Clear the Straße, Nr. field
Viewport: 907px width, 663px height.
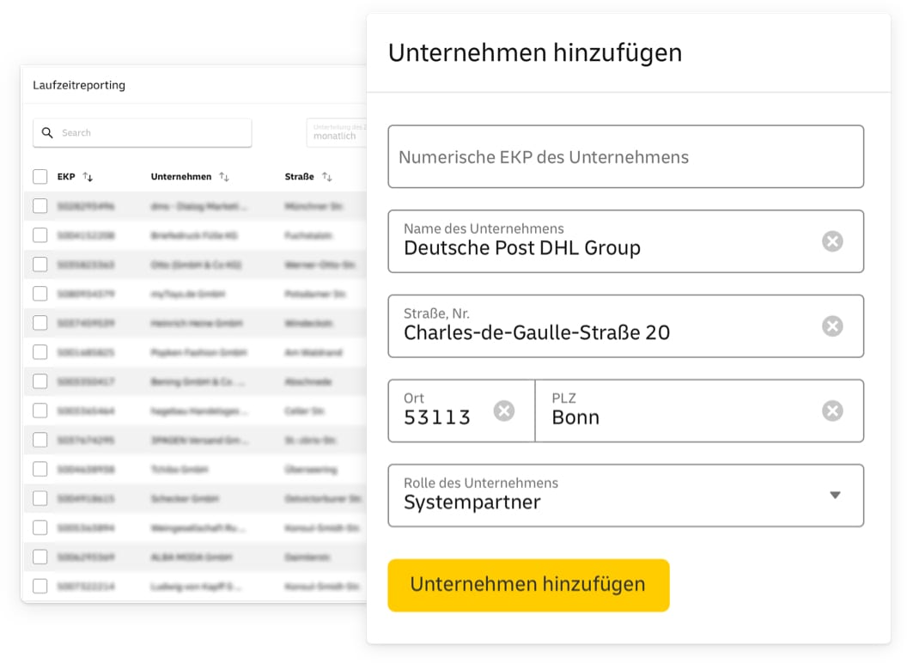click(831, 326)
